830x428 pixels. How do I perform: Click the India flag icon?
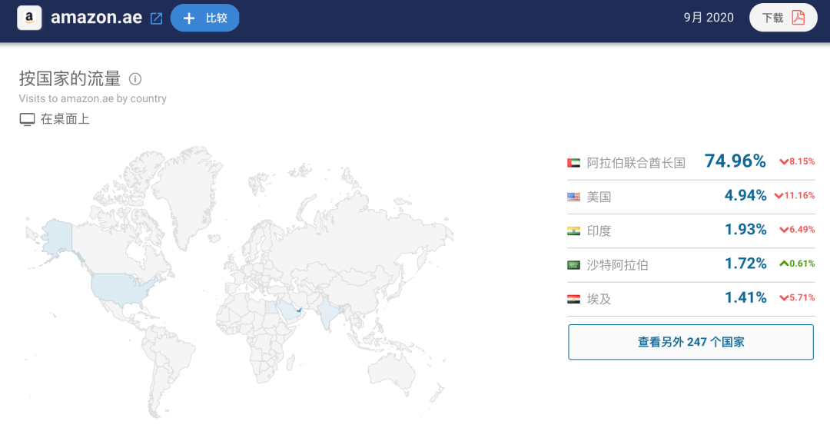click(573, 231)
